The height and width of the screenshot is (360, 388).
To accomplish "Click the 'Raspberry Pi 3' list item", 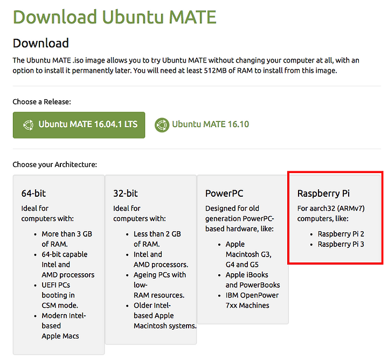I will point(341,244).
